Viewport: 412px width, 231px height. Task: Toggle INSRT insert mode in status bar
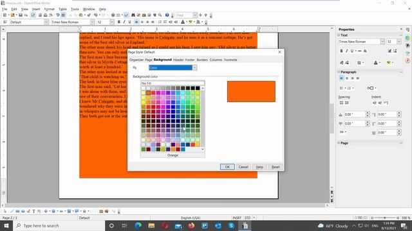[237, 218]
